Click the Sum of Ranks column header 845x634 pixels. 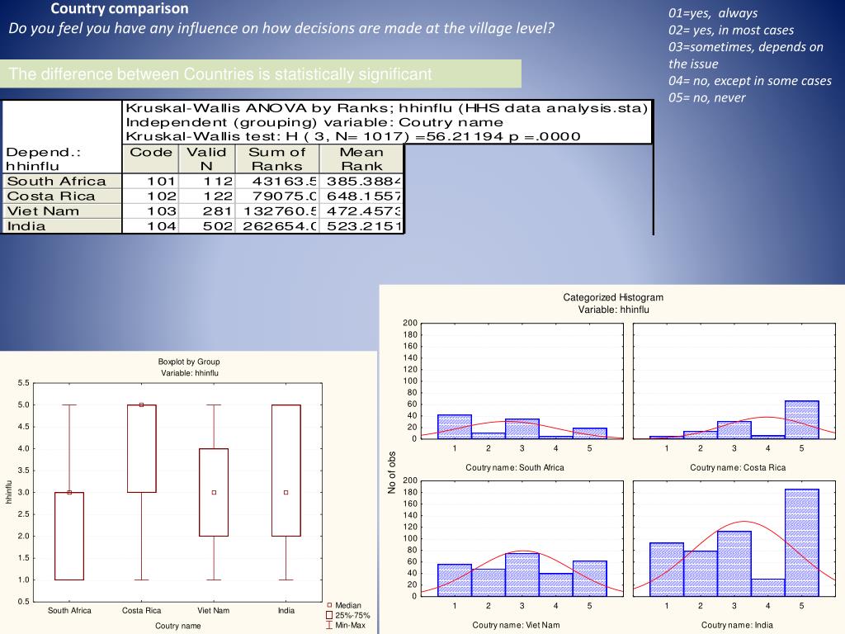click(277, 159)
